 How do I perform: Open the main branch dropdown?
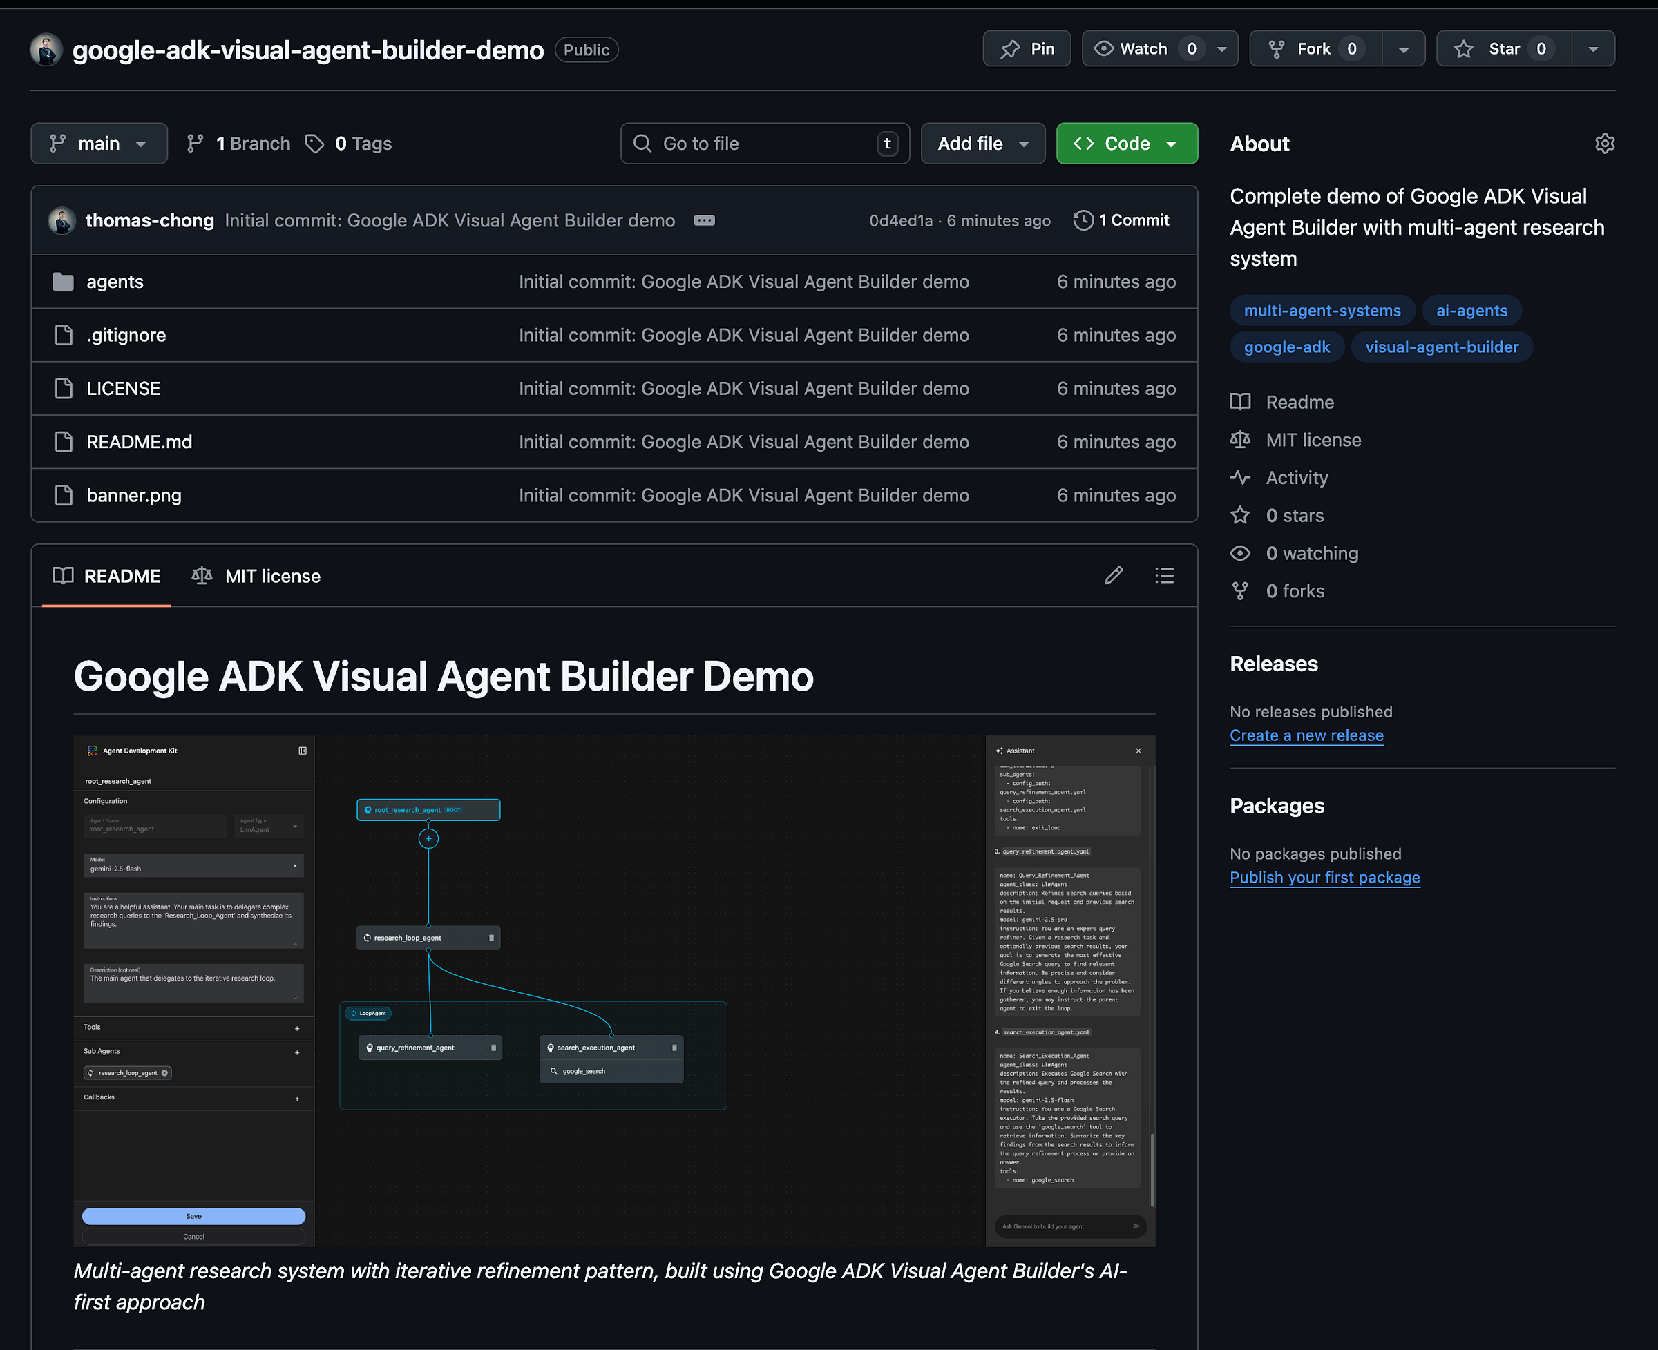pyautogui.click(x=99, y=143)
